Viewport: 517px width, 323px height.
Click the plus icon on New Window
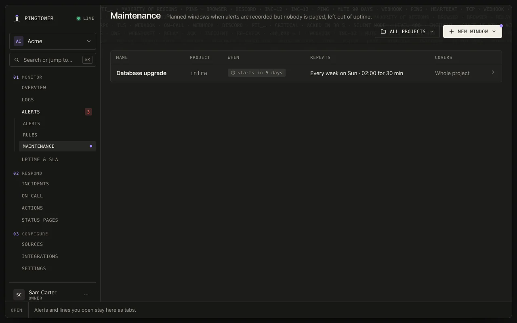(452, 31)
